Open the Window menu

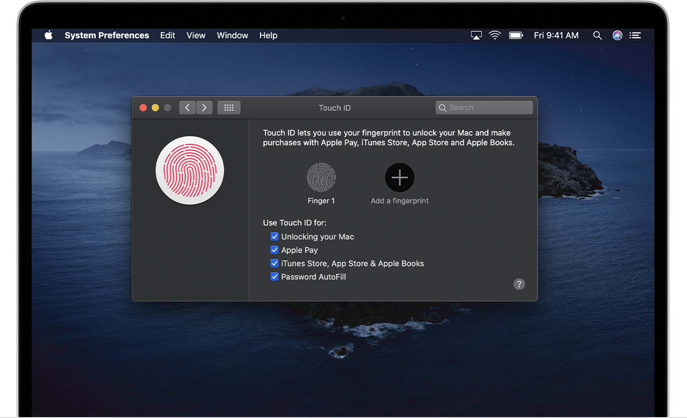[232, 36]
